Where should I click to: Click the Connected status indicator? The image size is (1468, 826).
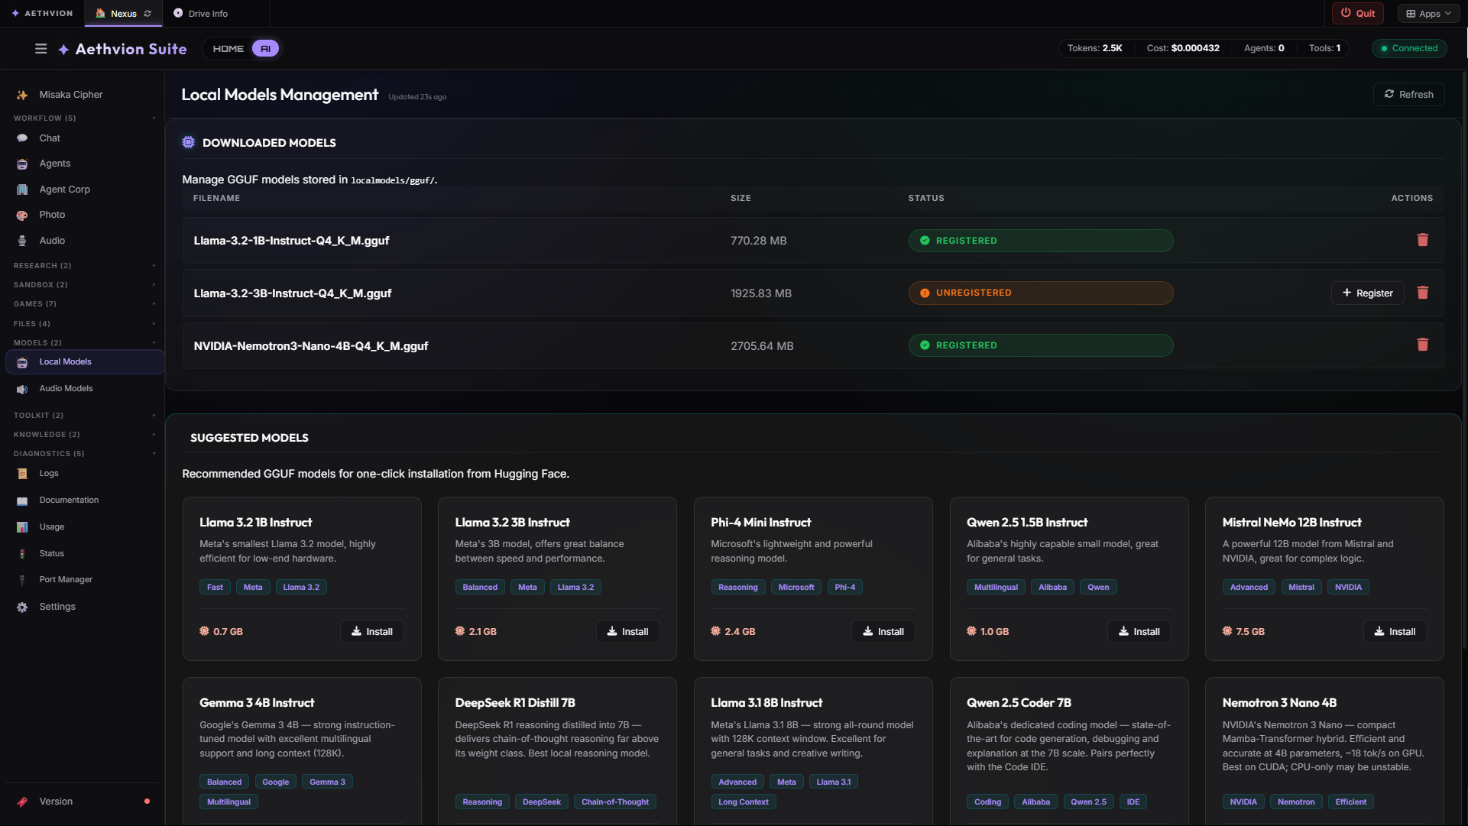tap(1409, 48)
